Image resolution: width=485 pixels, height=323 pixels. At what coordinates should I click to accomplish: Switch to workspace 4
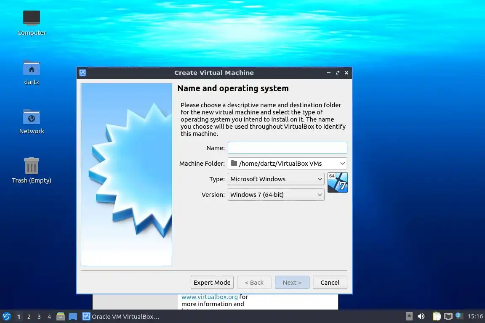tap(49, 317)
